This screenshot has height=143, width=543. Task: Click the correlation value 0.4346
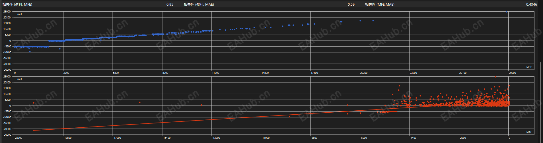pos(532,5)
